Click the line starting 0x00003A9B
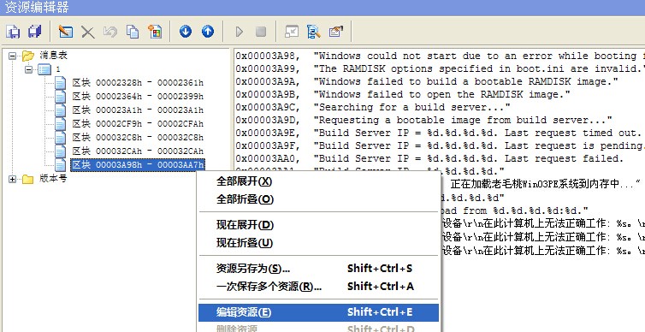 (403, 94)
